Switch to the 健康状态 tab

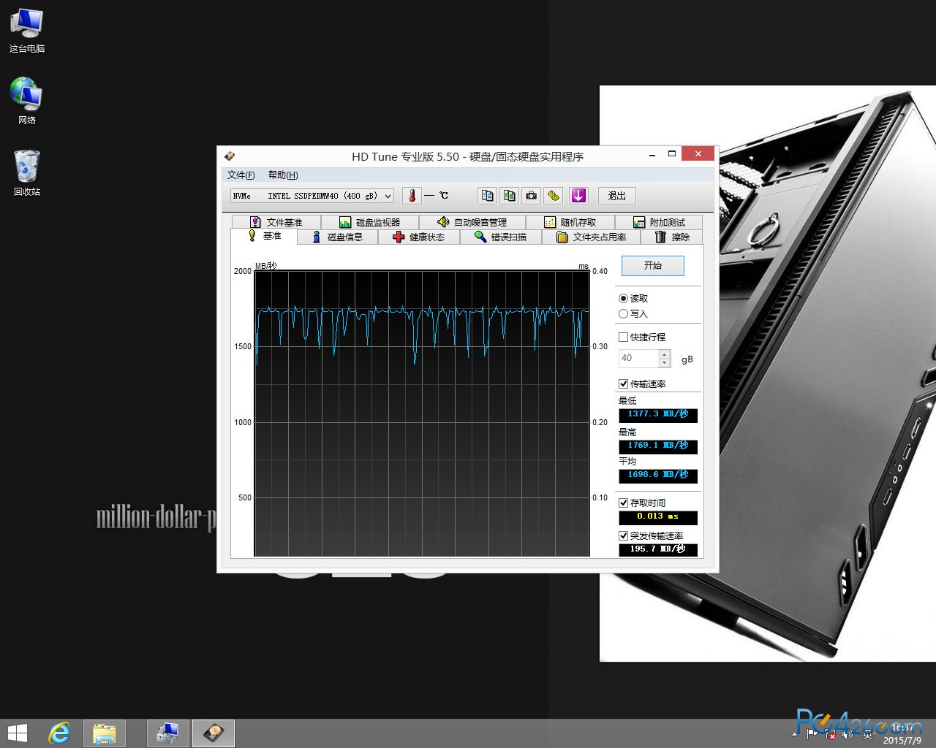click(x=419, y=237)
